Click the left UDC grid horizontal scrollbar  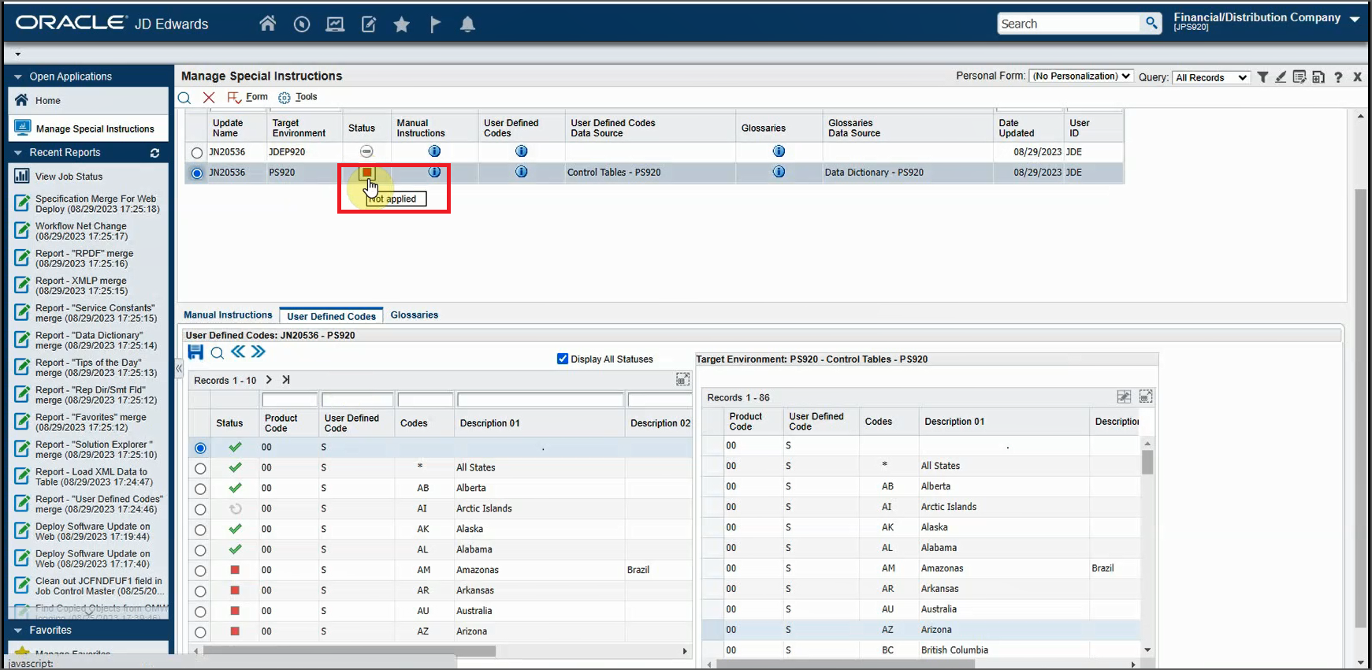click(x=349, y=651)
